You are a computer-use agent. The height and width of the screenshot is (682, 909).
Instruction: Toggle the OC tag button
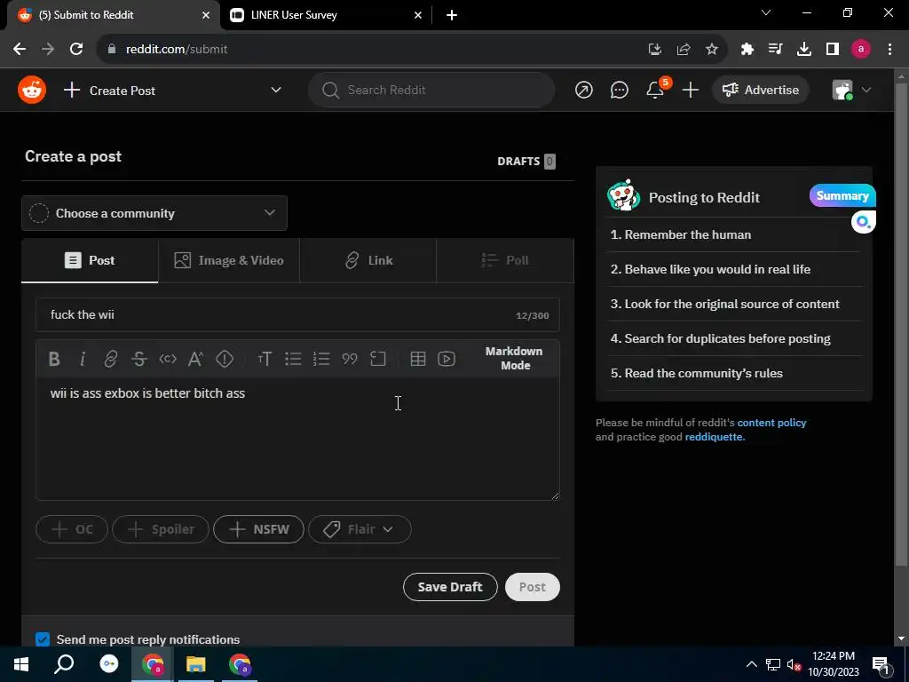[x=72, y=529]
